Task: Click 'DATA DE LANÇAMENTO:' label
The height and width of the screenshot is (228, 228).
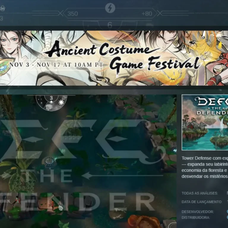Action: click(202, 202)
